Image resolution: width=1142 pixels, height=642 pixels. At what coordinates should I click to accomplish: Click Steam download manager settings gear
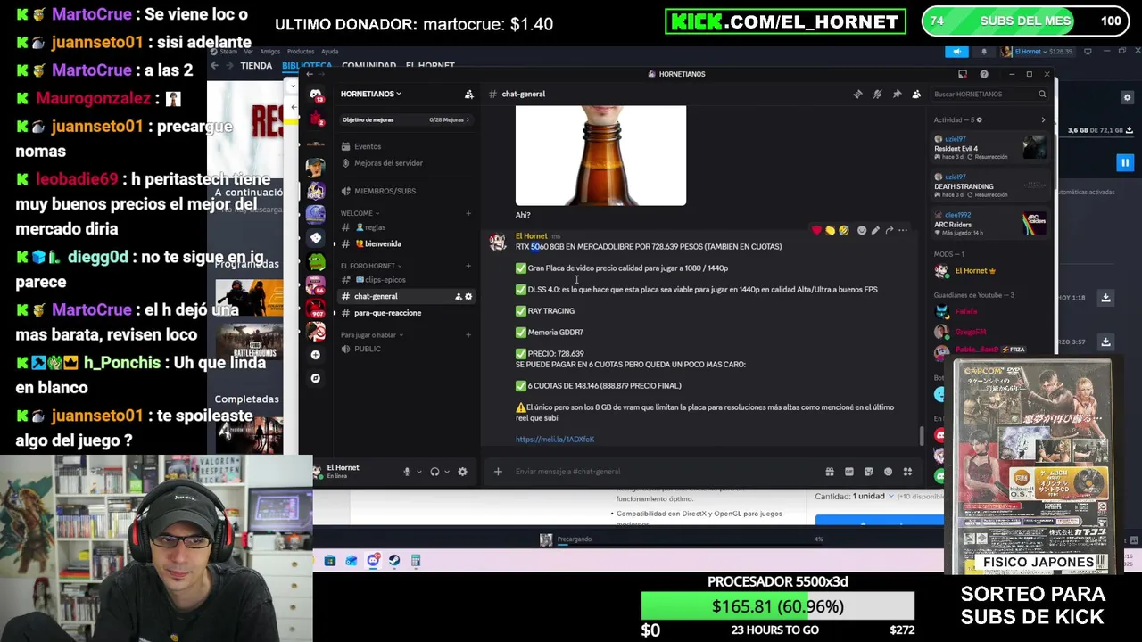pos(1127,97)
